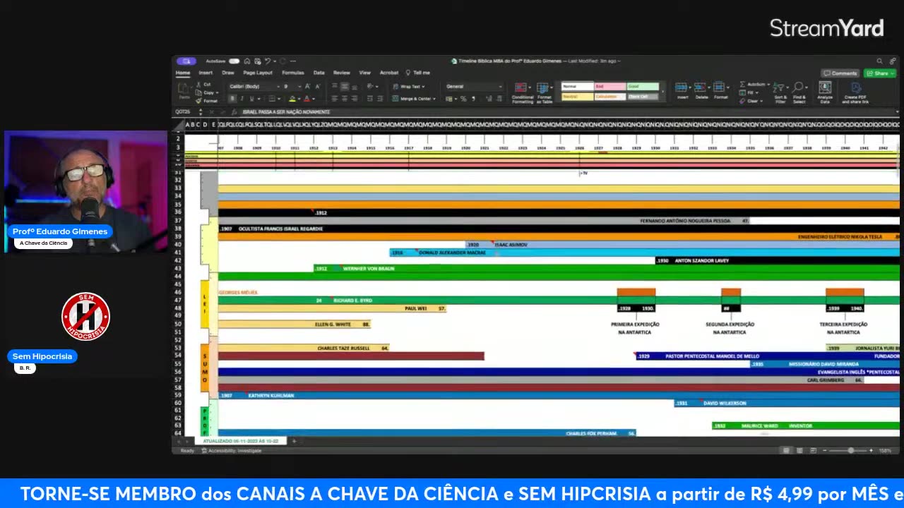Click the red font color button
The height and width of the screenshot is (508, 904).
pyautogui.click(x=307, y=99)
